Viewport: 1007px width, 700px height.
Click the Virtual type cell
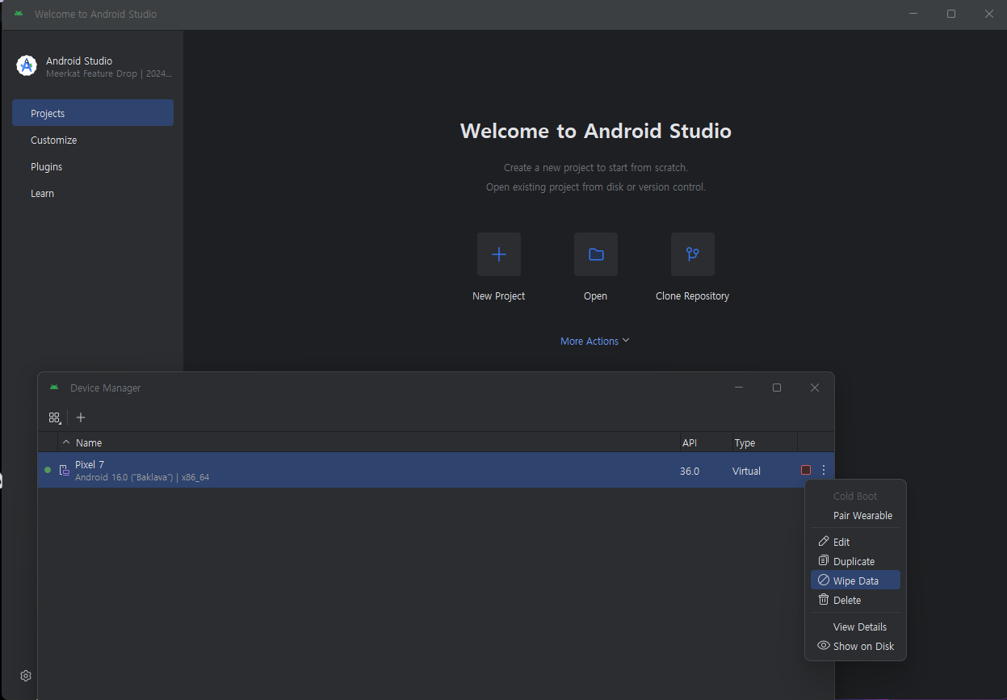pos(746,471)
